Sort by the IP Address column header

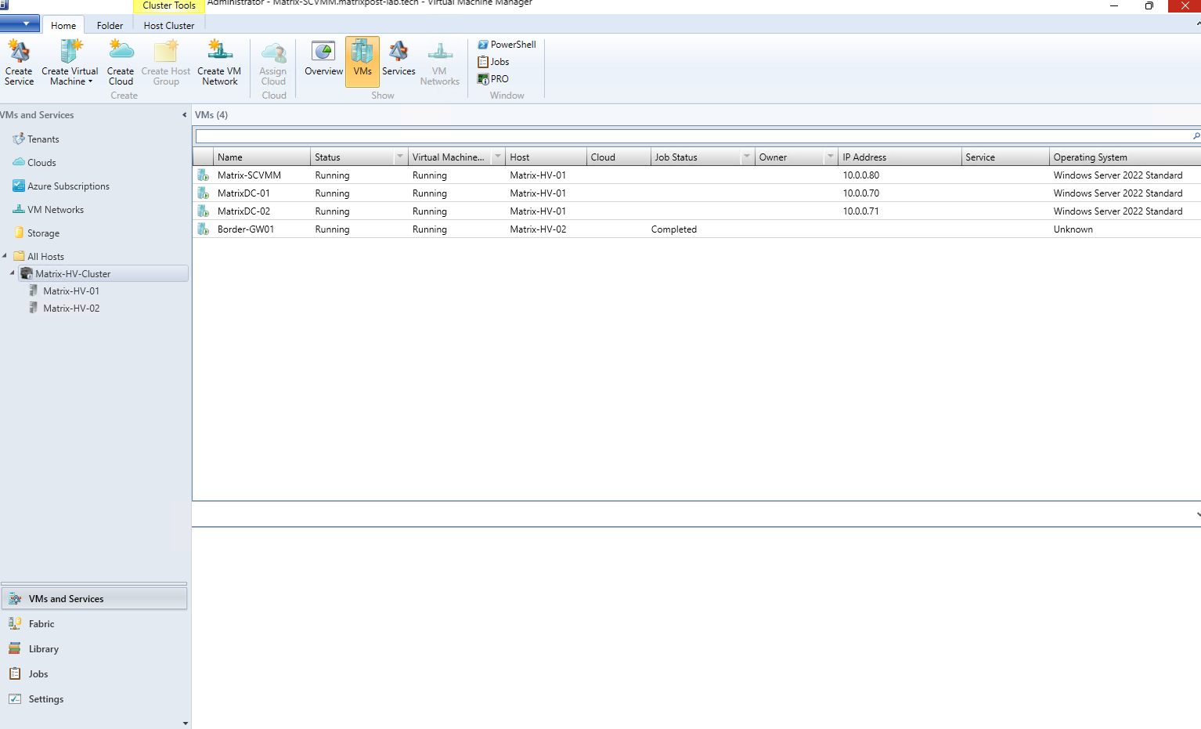900,157
